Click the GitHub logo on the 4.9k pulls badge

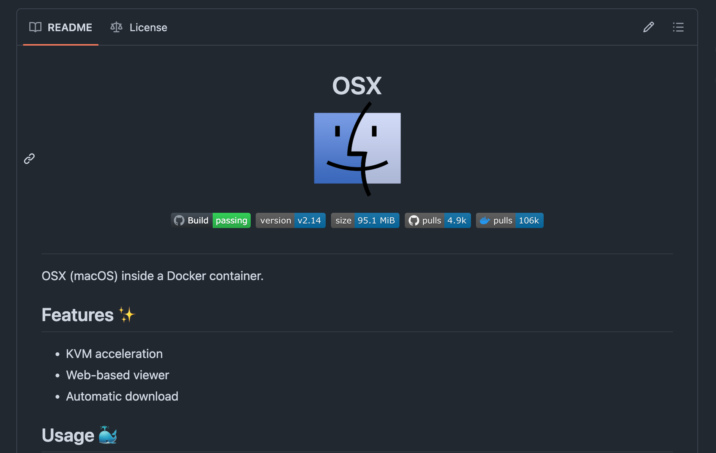414,221
